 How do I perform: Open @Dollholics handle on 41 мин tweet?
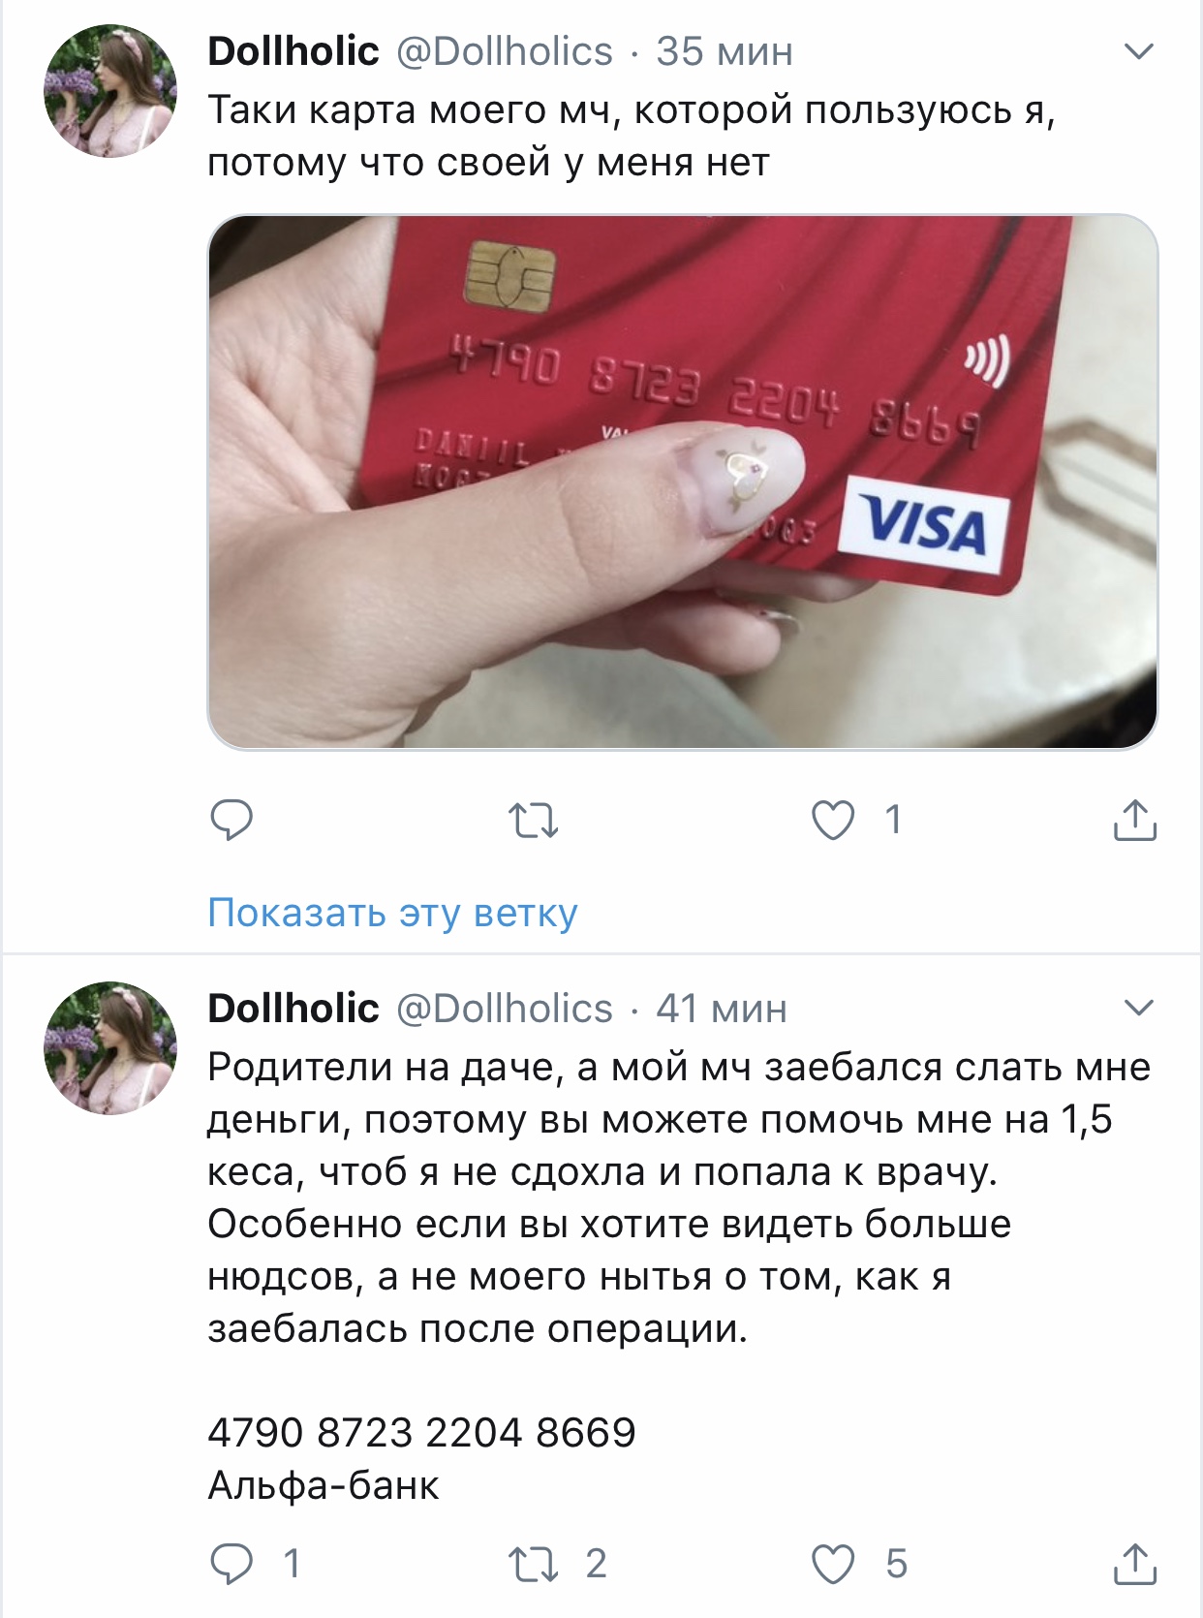coord(505,1009)
